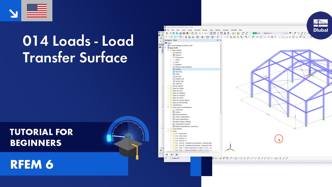Click the 1 - Global XYZ view button

click(174, 158)
